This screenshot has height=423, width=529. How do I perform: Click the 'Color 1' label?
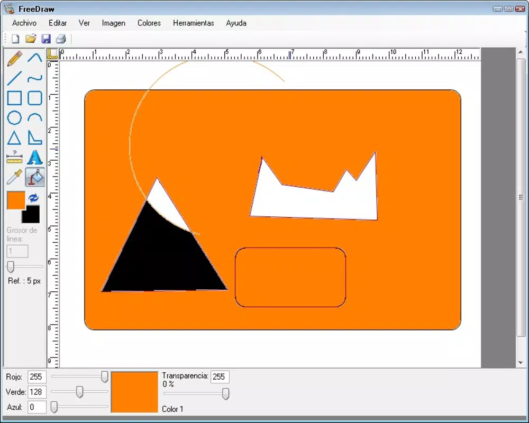tap(172, 409)
